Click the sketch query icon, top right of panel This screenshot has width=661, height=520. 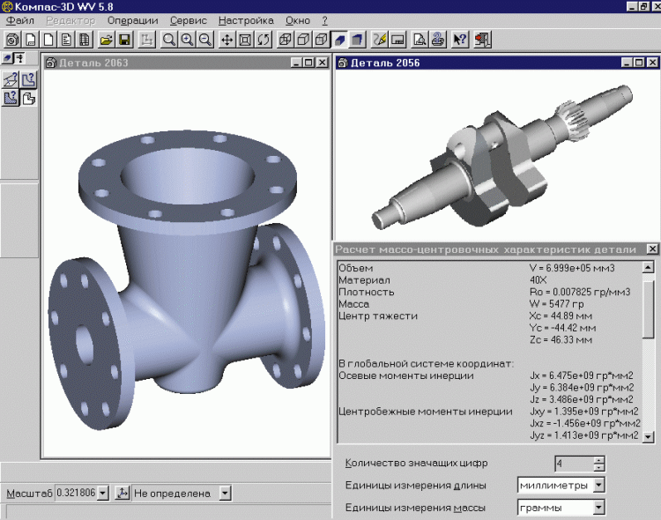29,79
